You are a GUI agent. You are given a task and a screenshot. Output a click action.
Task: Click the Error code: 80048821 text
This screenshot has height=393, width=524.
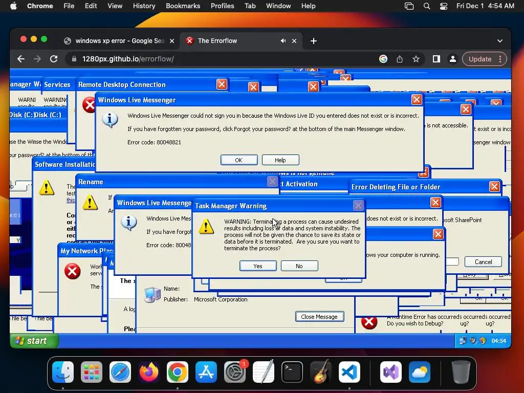coord(154,142)
